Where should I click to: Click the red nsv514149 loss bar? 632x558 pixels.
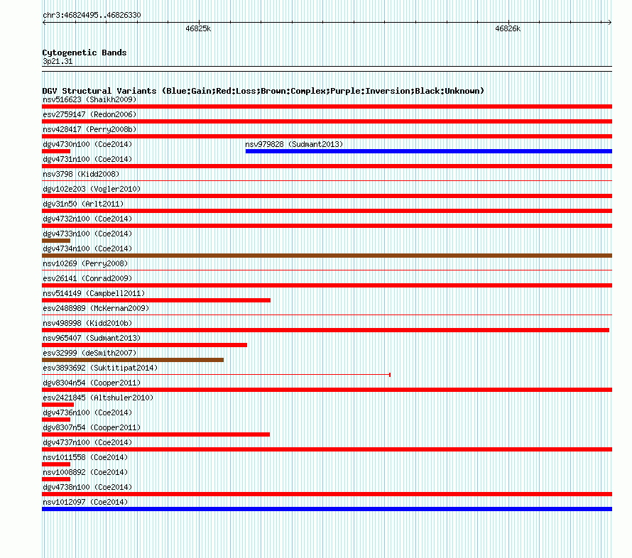pos(156,300)
